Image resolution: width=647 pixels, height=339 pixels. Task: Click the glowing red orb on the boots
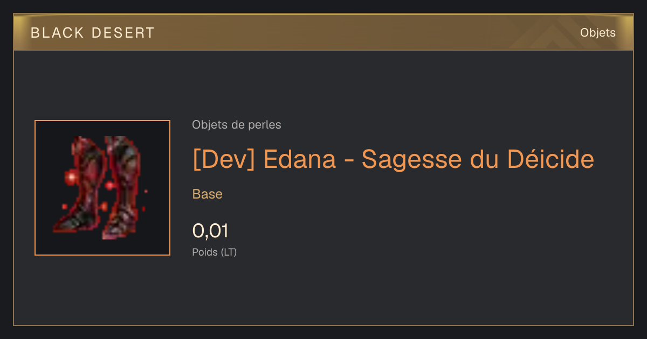click(x=71, y=177)
